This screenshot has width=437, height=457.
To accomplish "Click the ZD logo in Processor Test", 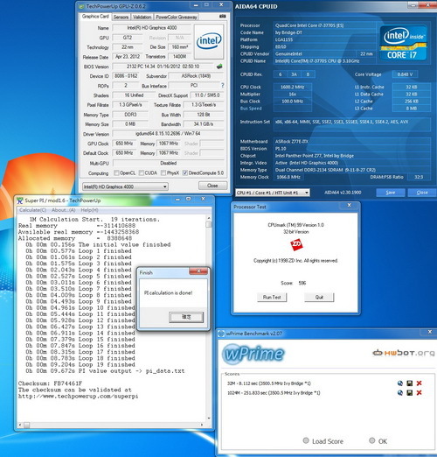I will [x=296, y=244].
